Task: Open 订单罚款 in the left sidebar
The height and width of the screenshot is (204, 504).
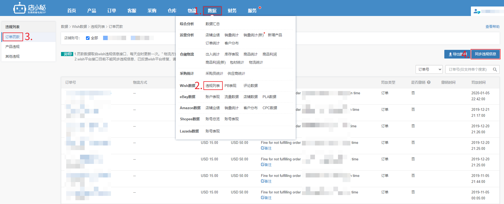Action: pos(12,37)
